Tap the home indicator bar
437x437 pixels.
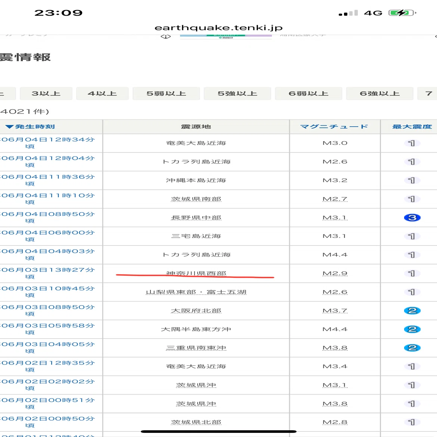pyautogui.click(x=218, y=431)
